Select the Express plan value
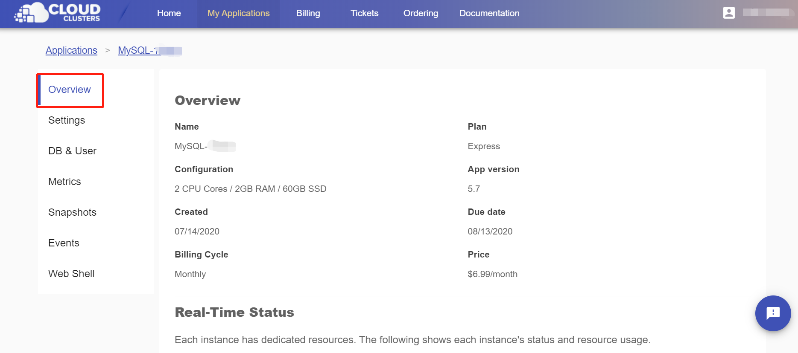The image size is (798, 353). click(484, 146)
